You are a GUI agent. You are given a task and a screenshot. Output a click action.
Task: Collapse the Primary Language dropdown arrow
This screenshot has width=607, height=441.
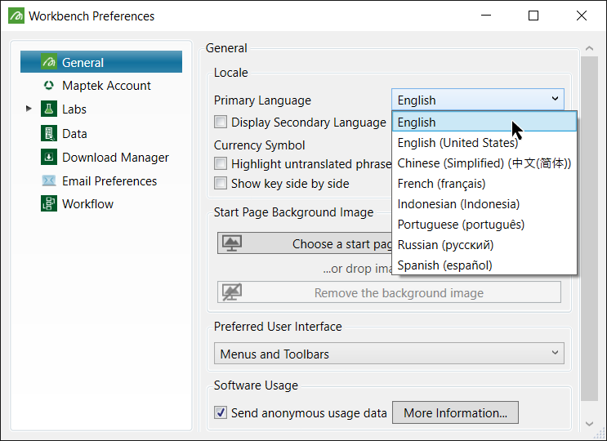tap(555, 100)
